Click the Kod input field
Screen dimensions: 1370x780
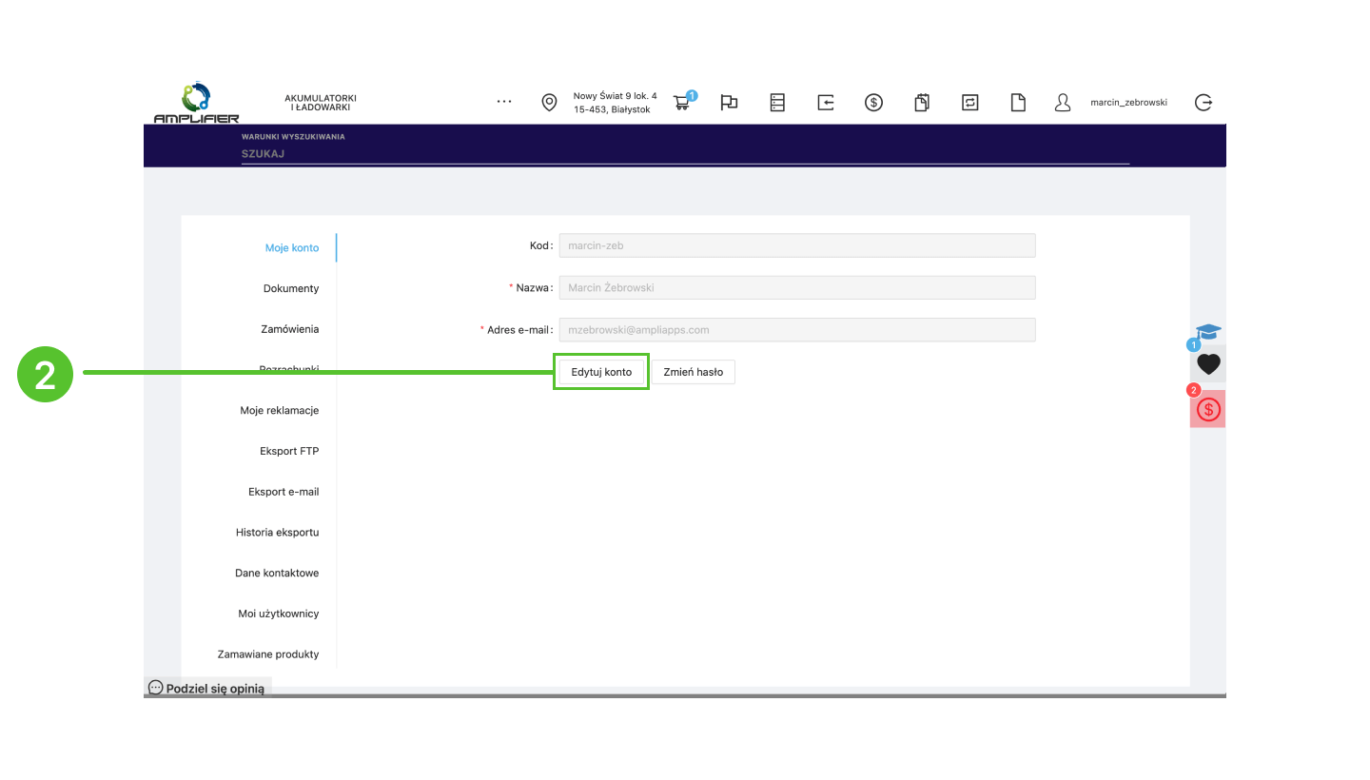pyautogui.click(x=797, y=245)
